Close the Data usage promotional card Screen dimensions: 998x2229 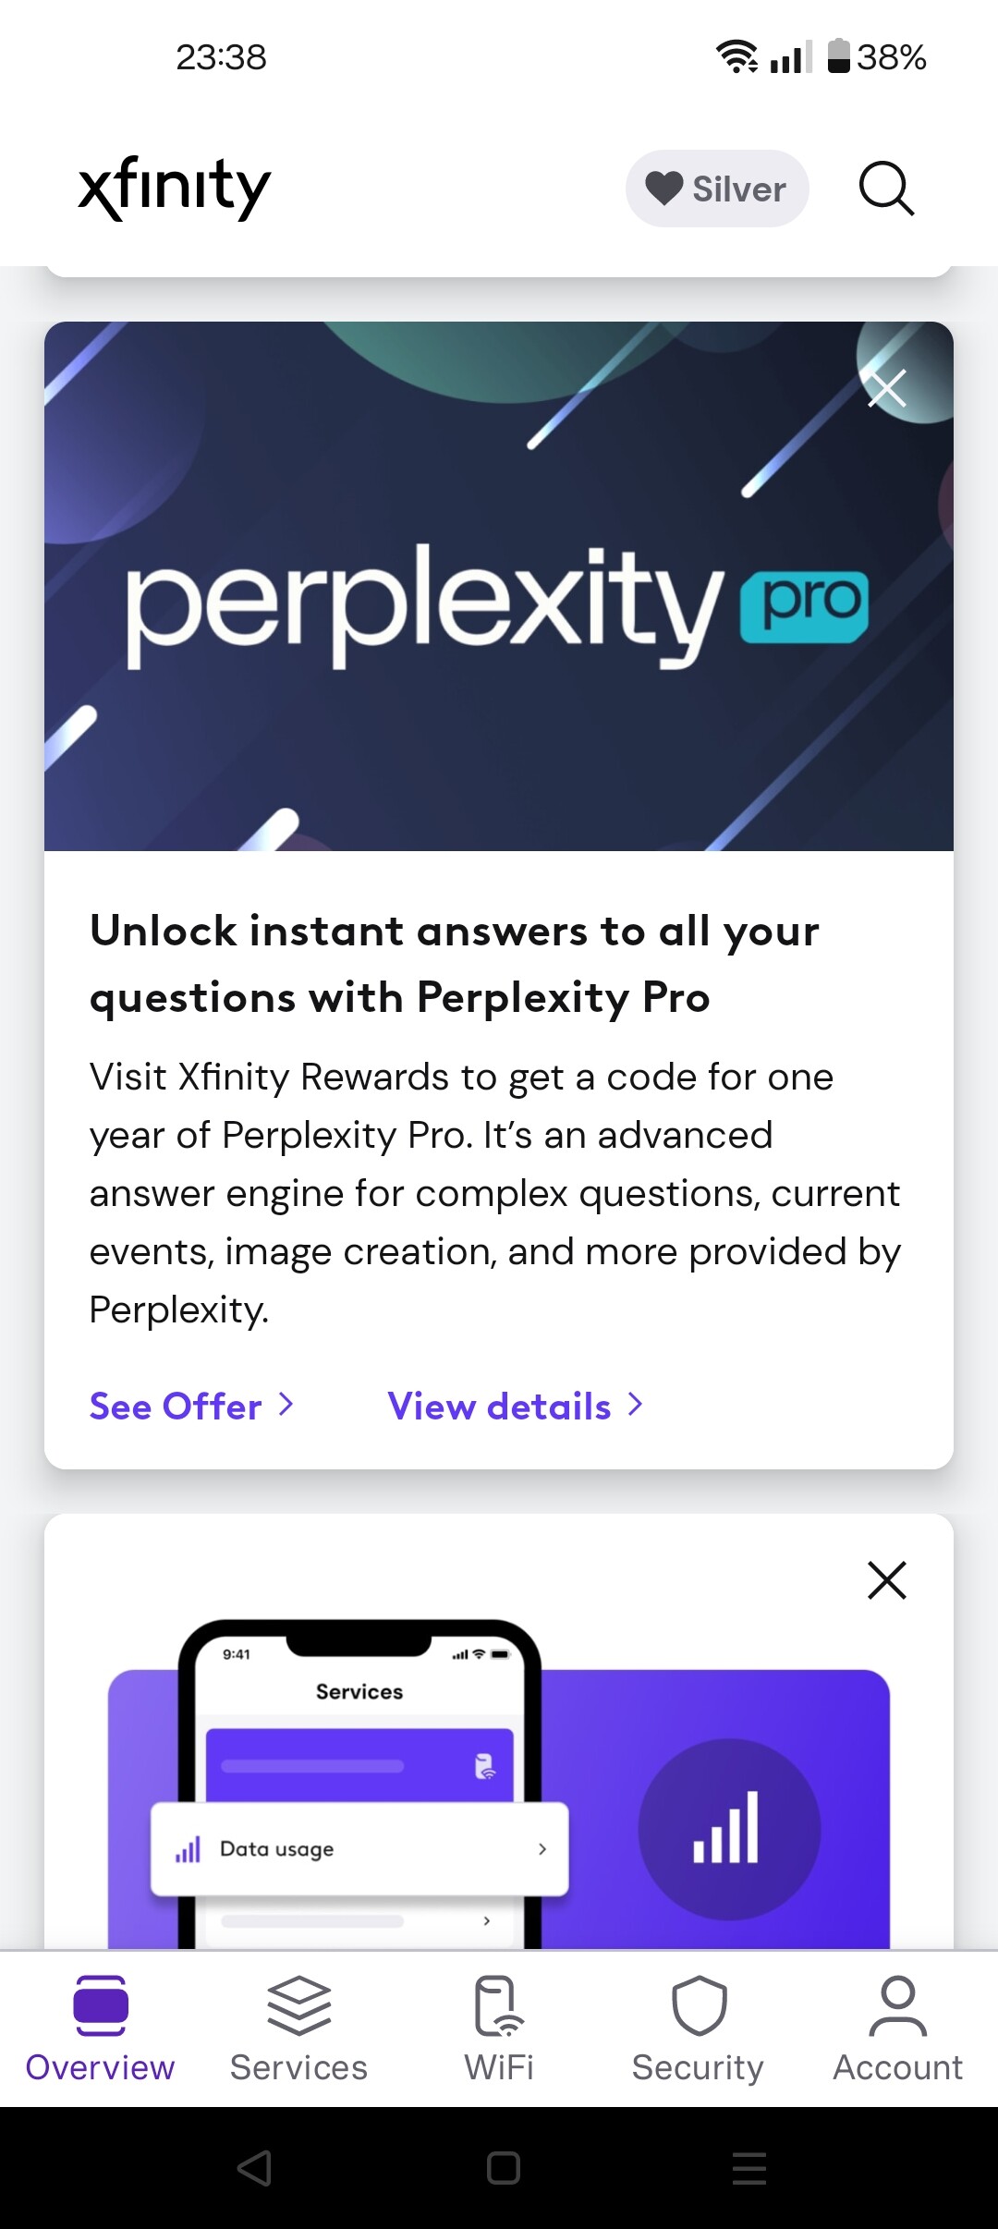click(886, 1580)
